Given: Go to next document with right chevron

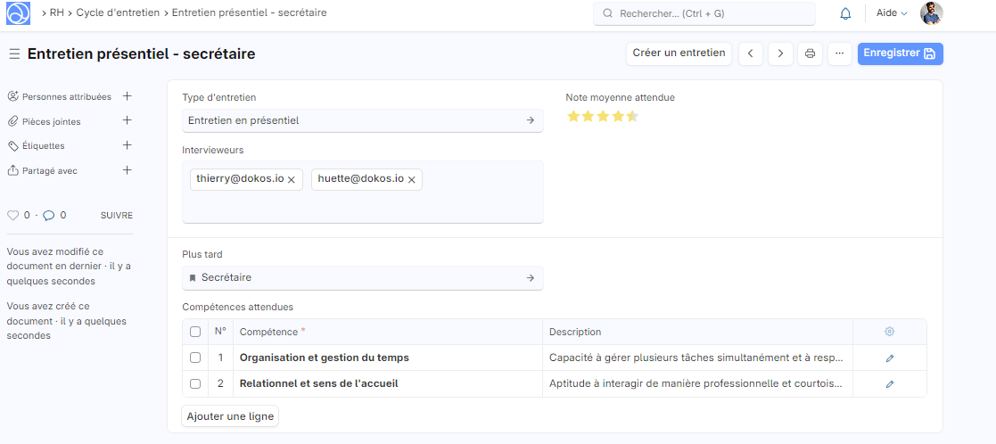Looking at the screenshot, I should (780, 53).
